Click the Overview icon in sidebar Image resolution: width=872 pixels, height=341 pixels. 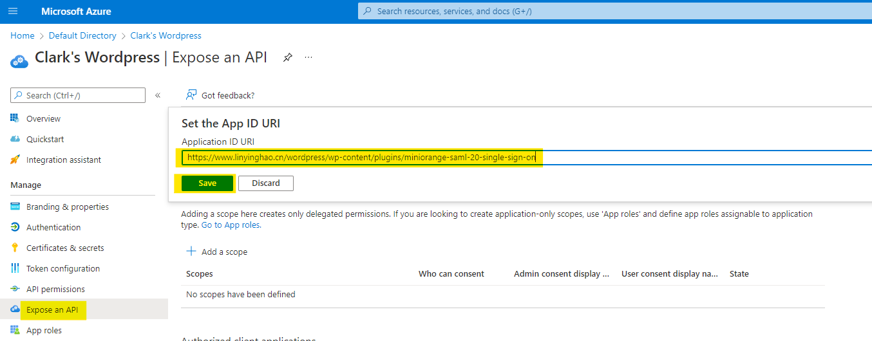pyautogui.click(x=15, y=118)
